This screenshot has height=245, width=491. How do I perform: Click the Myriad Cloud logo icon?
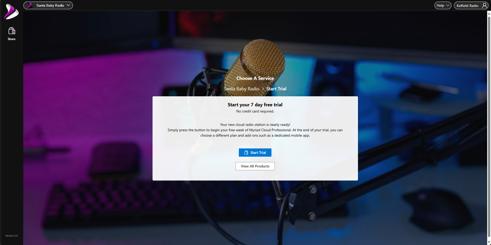(x=11, y=12)
